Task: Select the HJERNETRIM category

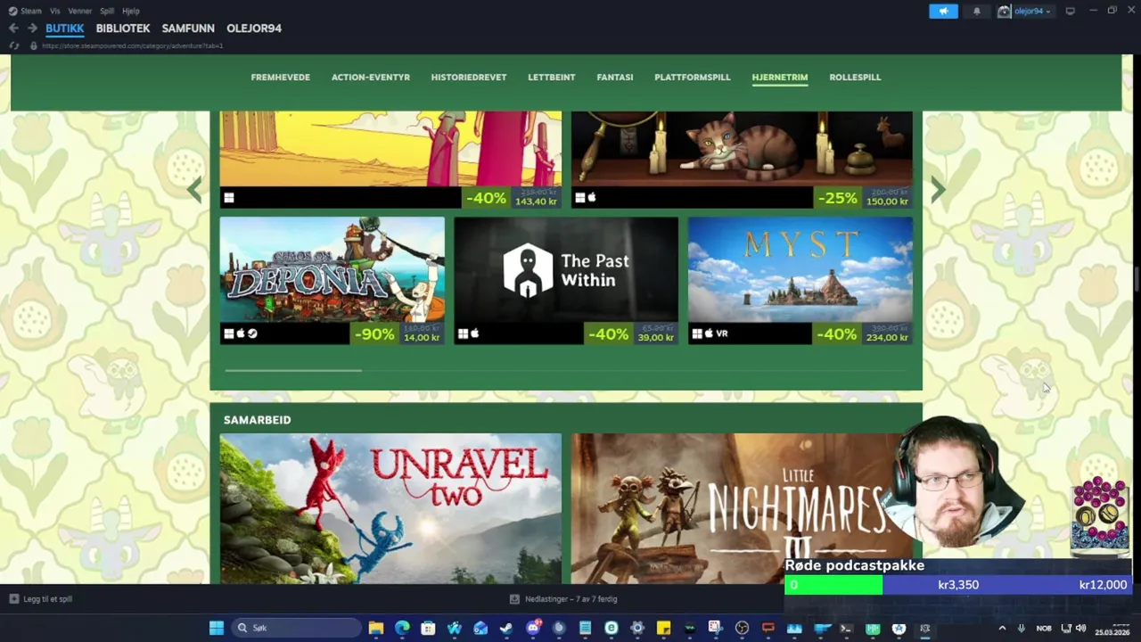Action: pyautogui.click(x=780, y=78)
